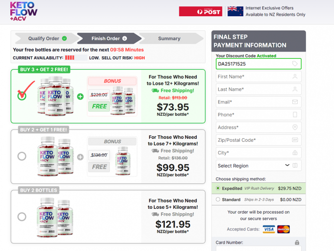This screenshot has height=251, width=334.
Task: Go to the Qualify Order step
Action: (44, 38)
